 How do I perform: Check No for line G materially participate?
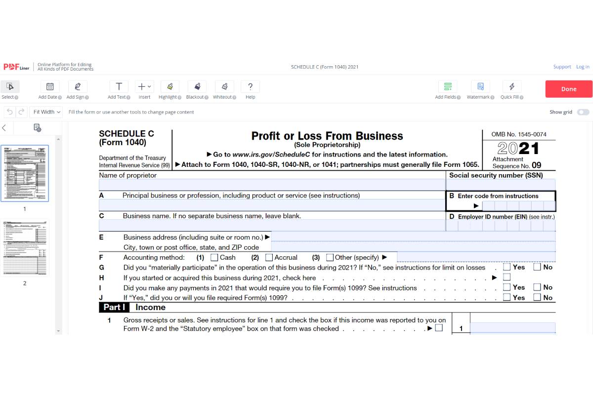pos(537,267)
